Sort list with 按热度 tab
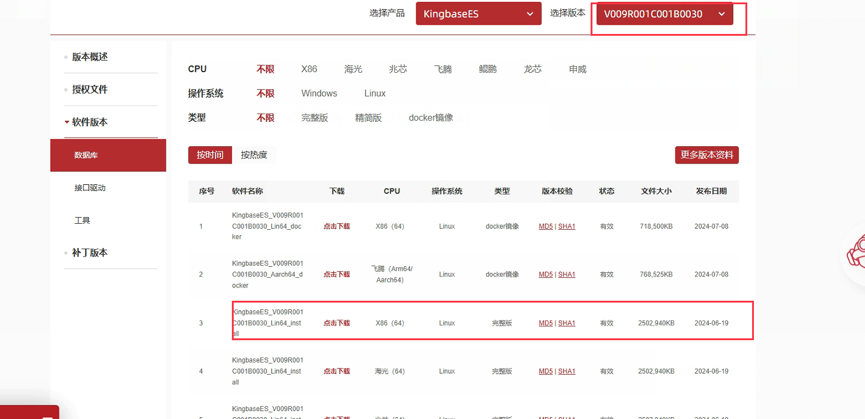 pos(254,155)
